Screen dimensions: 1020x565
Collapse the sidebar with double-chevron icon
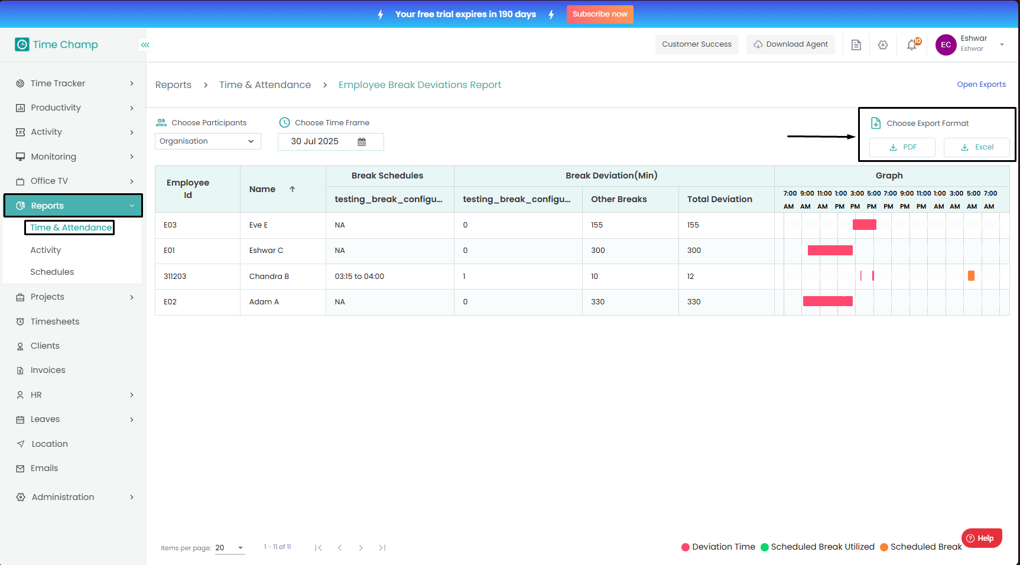click(145, 45)
